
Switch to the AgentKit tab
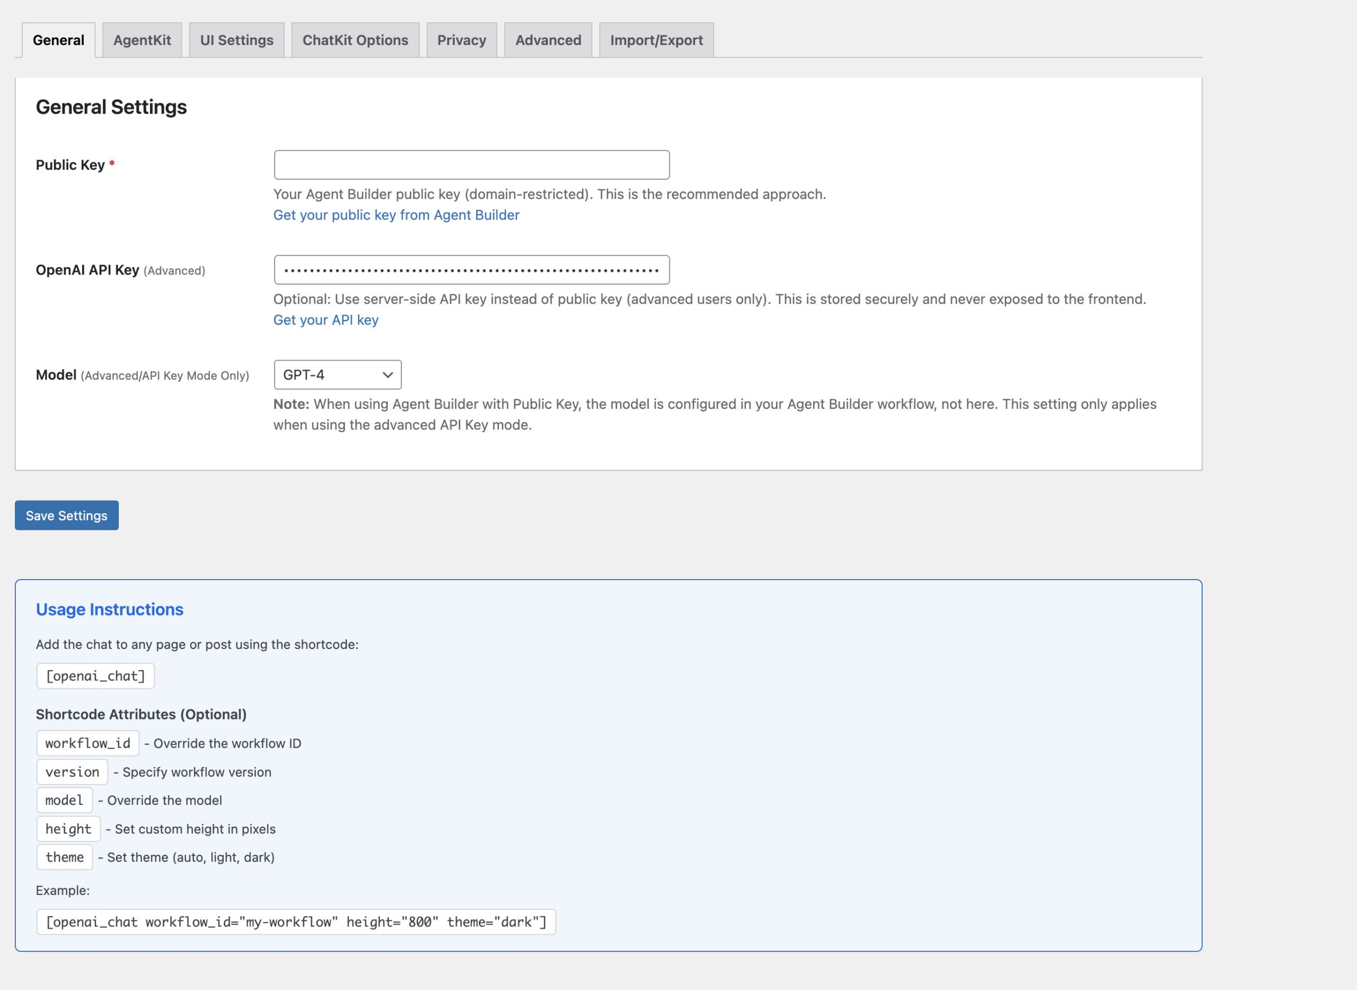[x=142, y=40]
